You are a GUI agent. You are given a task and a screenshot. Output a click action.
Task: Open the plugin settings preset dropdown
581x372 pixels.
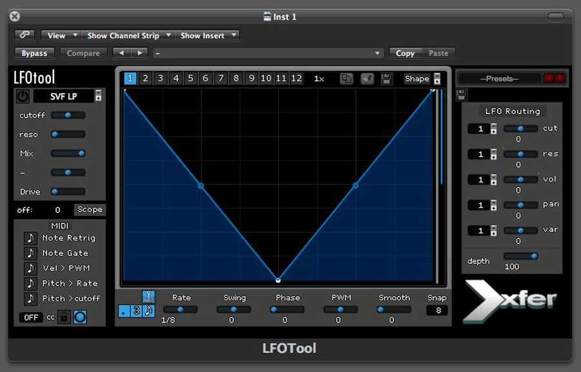(x=269, y=54)
